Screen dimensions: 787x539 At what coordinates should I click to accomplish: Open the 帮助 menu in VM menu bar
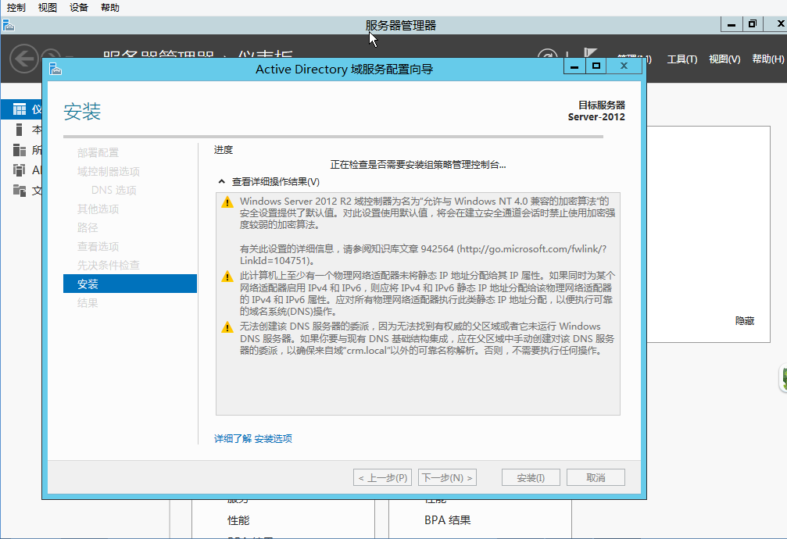(x=110, y=8)
